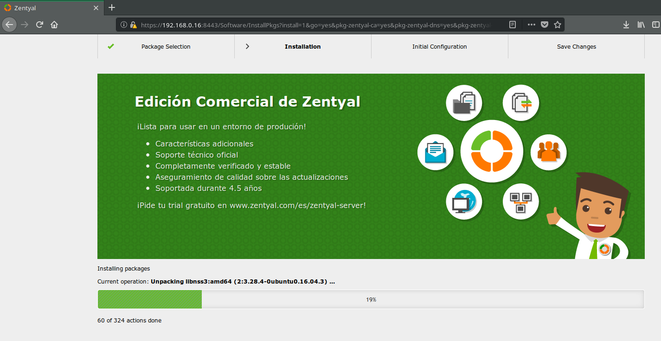Show sidebars using the sidebar icon

coord(655,25)
